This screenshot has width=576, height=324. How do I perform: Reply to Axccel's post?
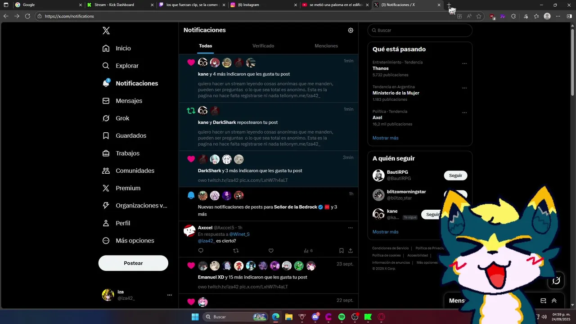(201, 251)
